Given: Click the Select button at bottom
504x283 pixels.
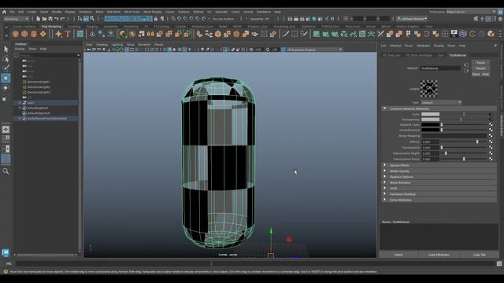Looking at the screenshot, I should click(x=398, y=255).
